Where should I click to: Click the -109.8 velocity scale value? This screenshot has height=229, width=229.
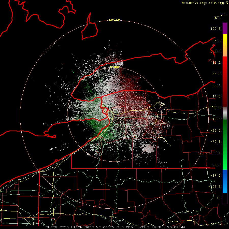214,187
